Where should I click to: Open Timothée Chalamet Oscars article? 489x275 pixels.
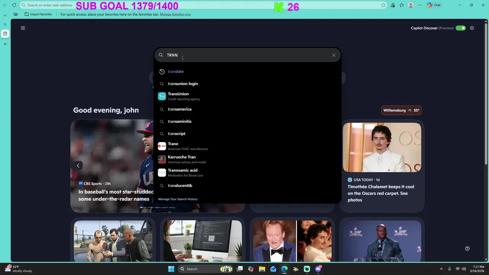tap(381, 193)
